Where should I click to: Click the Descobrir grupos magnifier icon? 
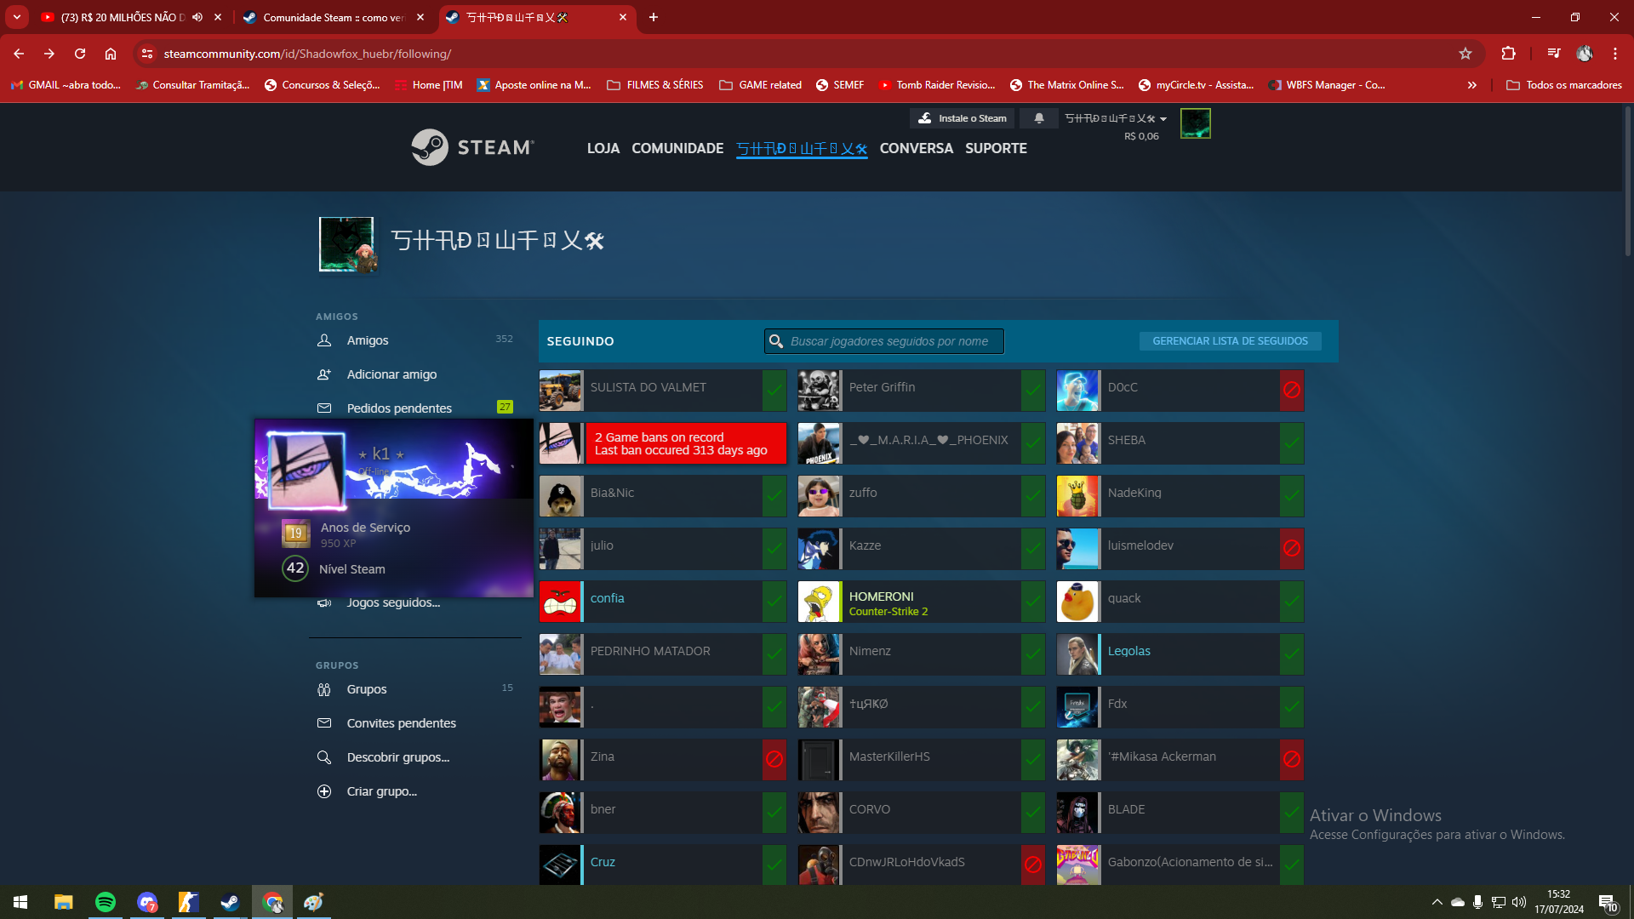[324, 757]
